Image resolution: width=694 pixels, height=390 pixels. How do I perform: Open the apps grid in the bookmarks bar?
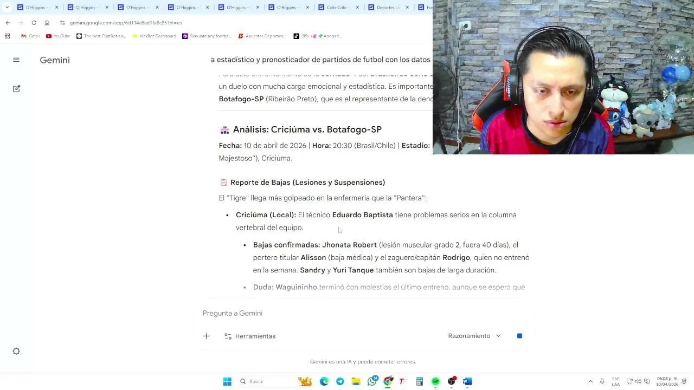click(7, 36)
